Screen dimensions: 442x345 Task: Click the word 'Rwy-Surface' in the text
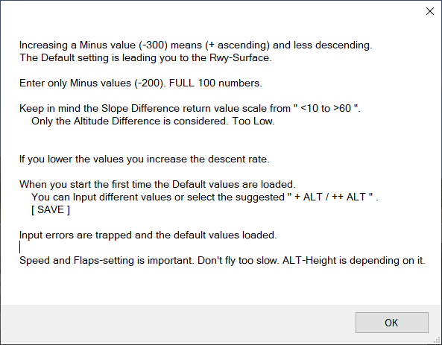241,58
